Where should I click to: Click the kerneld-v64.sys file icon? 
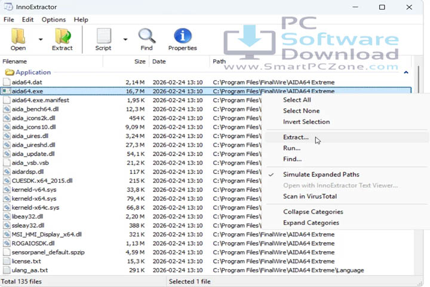coord(7,190)
